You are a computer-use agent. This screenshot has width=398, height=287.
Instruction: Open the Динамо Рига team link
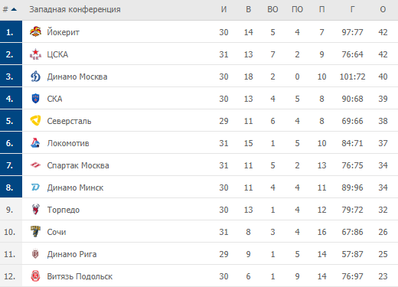[72, 254]
